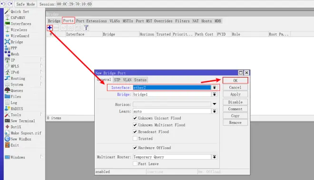Sort by Interface column header
The width and height of the screenshot is (314, 180).
click(x=84, y=34)
